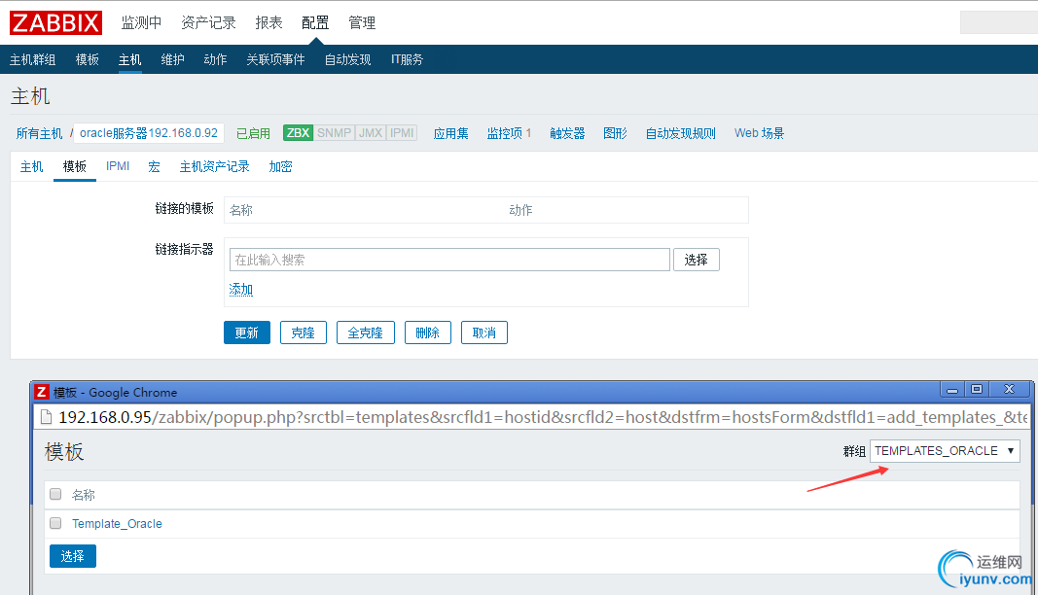Open the 群组 TEMPLATES_ORACLE dropdown
The height and width of the screenshot is (595, 1038).
[945, 451]
